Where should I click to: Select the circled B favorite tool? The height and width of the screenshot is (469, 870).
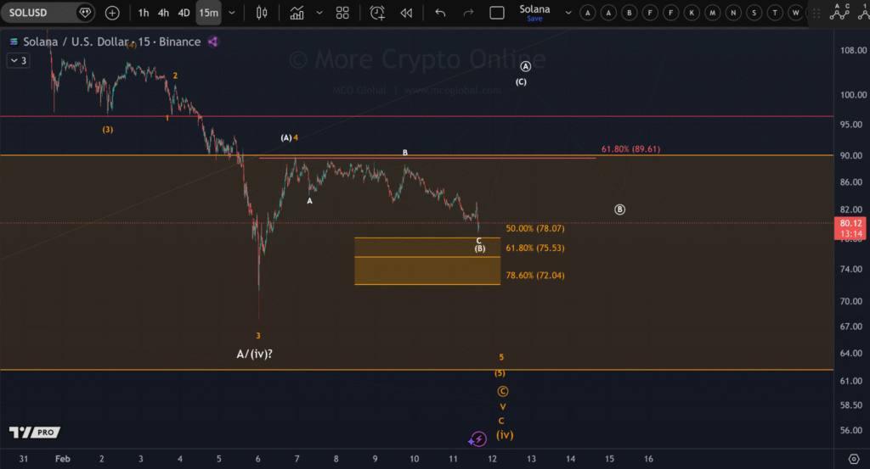pyautogui.click(x=630, y=13)
